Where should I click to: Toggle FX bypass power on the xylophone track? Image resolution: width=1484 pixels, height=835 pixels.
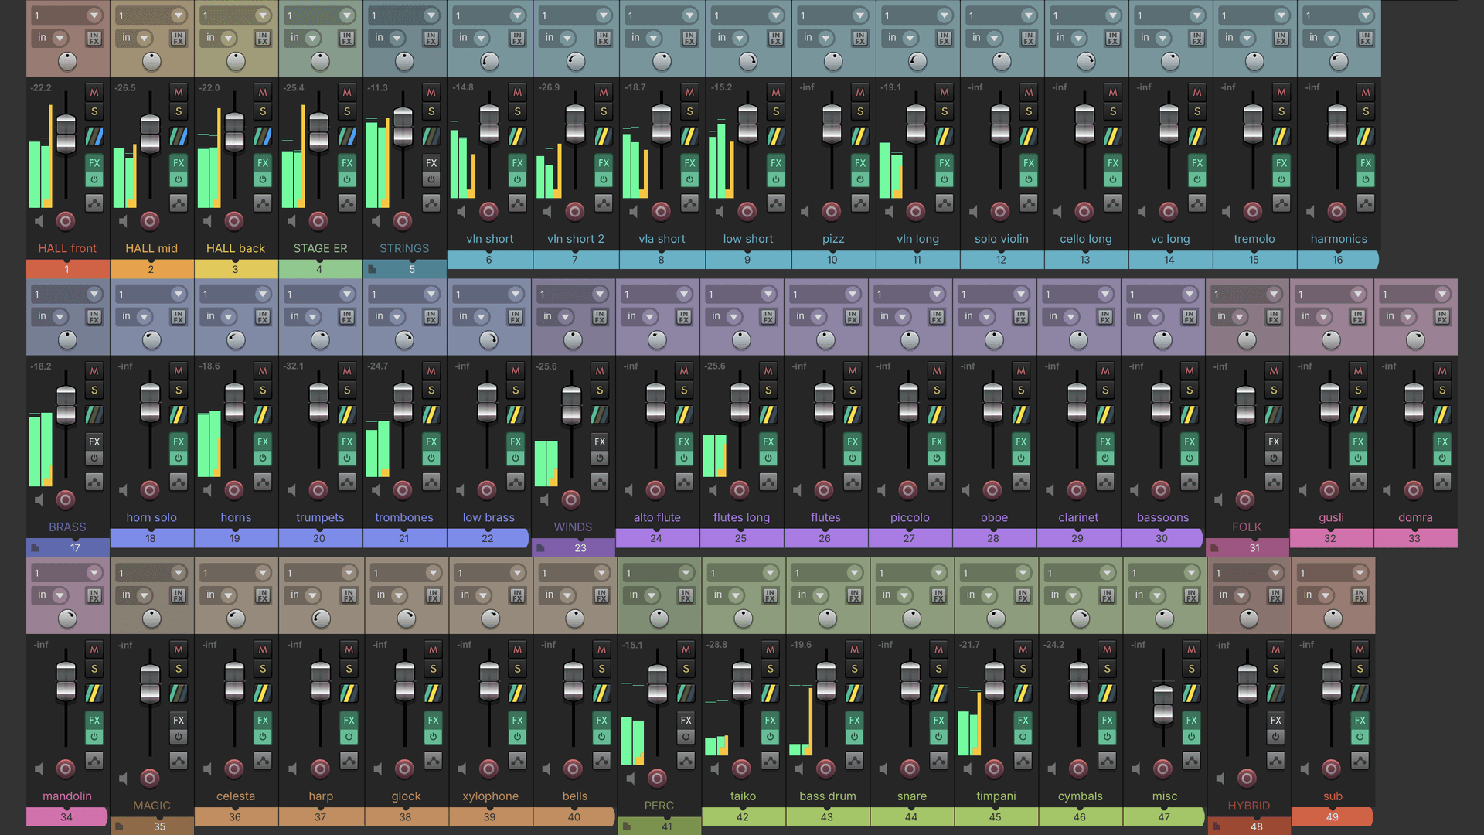[x=517, y=737]
